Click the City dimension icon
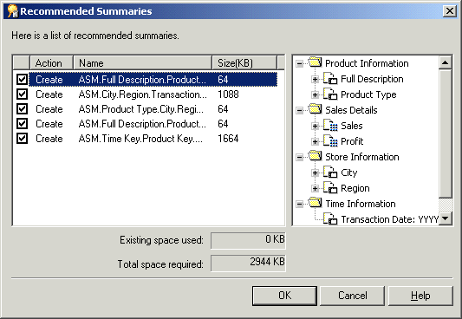The image size is (462, 319). pyautogui.click(x=330, y=173)
